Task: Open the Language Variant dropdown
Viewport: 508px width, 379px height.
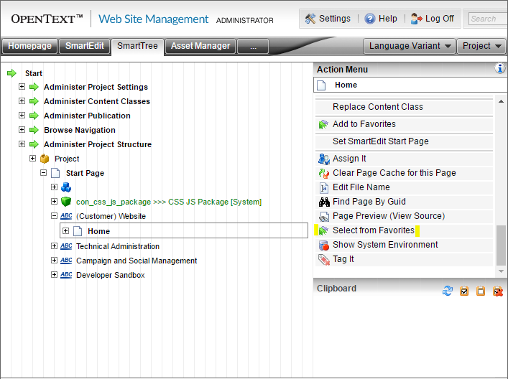Action: tap(410, 46)
